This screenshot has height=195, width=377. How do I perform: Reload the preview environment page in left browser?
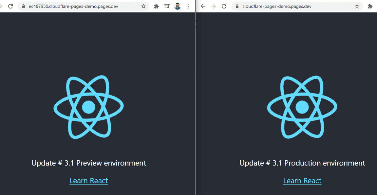click(10, 6)
